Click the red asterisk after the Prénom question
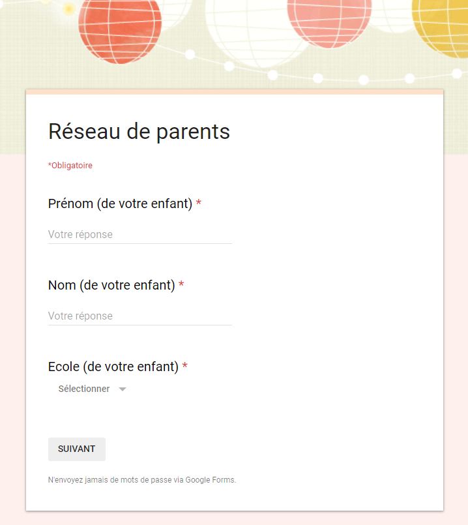This screenshot has height=525, width=468. (198, 202)
